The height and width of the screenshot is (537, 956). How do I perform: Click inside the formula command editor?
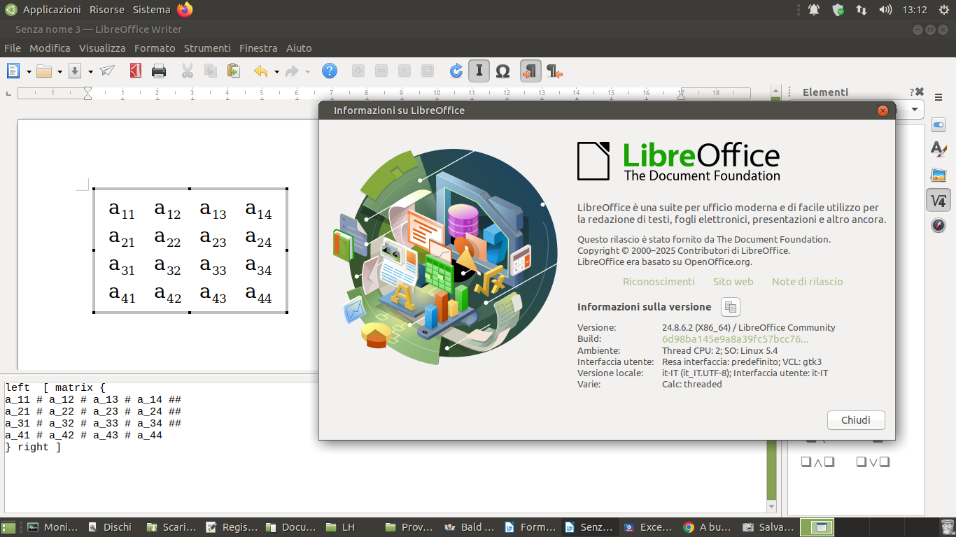(385, 447)
